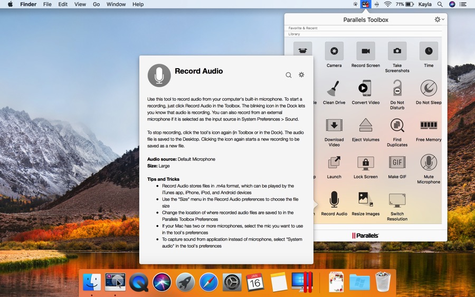This screenshot has width=475, height=297.
Task: Open Record Audio settings gear
Action: 301,75
